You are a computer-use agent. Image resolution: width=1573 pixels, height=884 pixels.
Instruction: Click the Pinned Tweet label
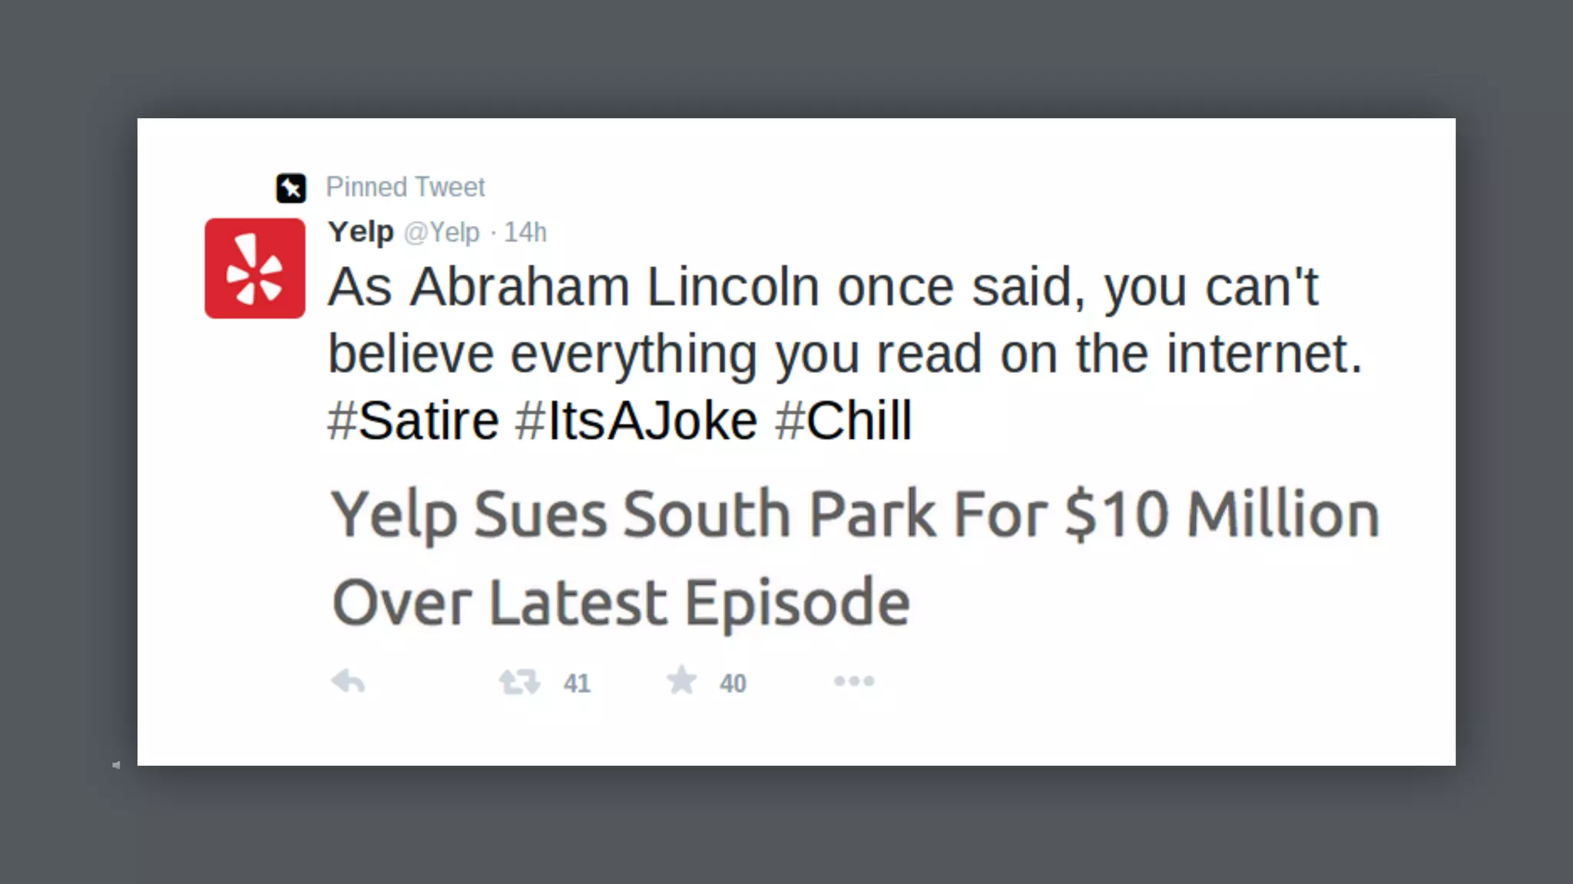[406, 187]
